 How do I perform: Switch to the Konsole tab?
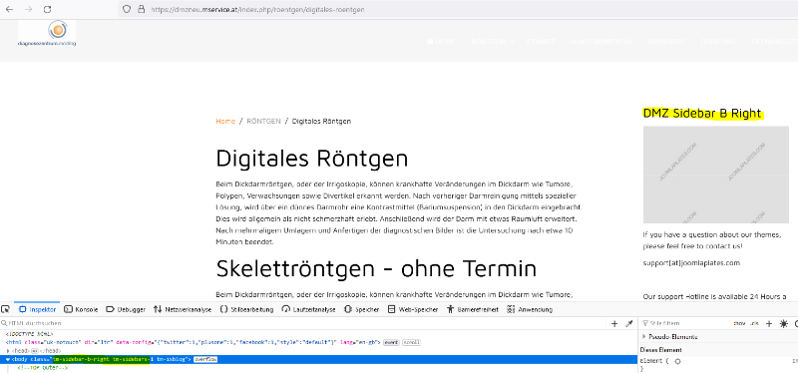point(81,309)
